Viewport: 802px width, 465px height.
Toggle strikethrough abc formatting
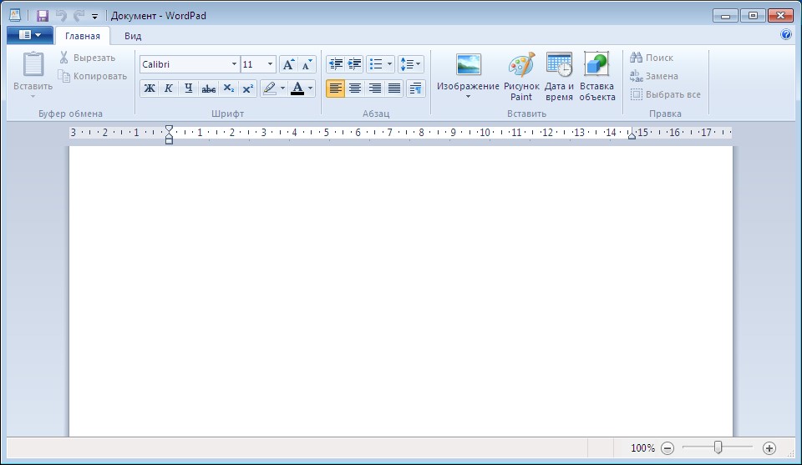[x=208, y=88]
